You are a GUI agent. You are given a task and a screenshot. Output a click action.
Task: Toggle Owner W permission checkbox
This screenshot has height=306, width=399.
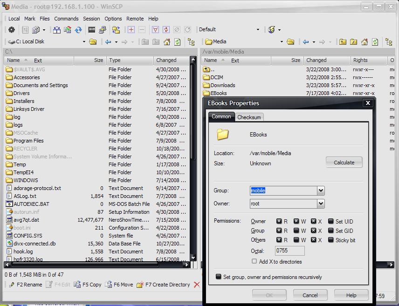point(296,221)
